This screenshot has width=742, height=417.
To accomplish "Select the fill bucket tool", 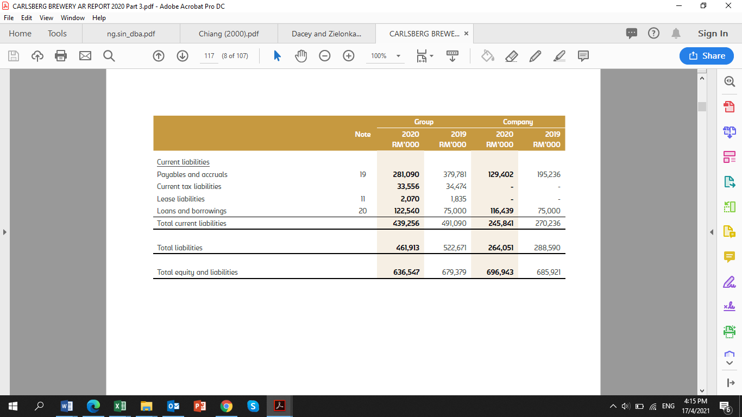I will tap(488, 56).
